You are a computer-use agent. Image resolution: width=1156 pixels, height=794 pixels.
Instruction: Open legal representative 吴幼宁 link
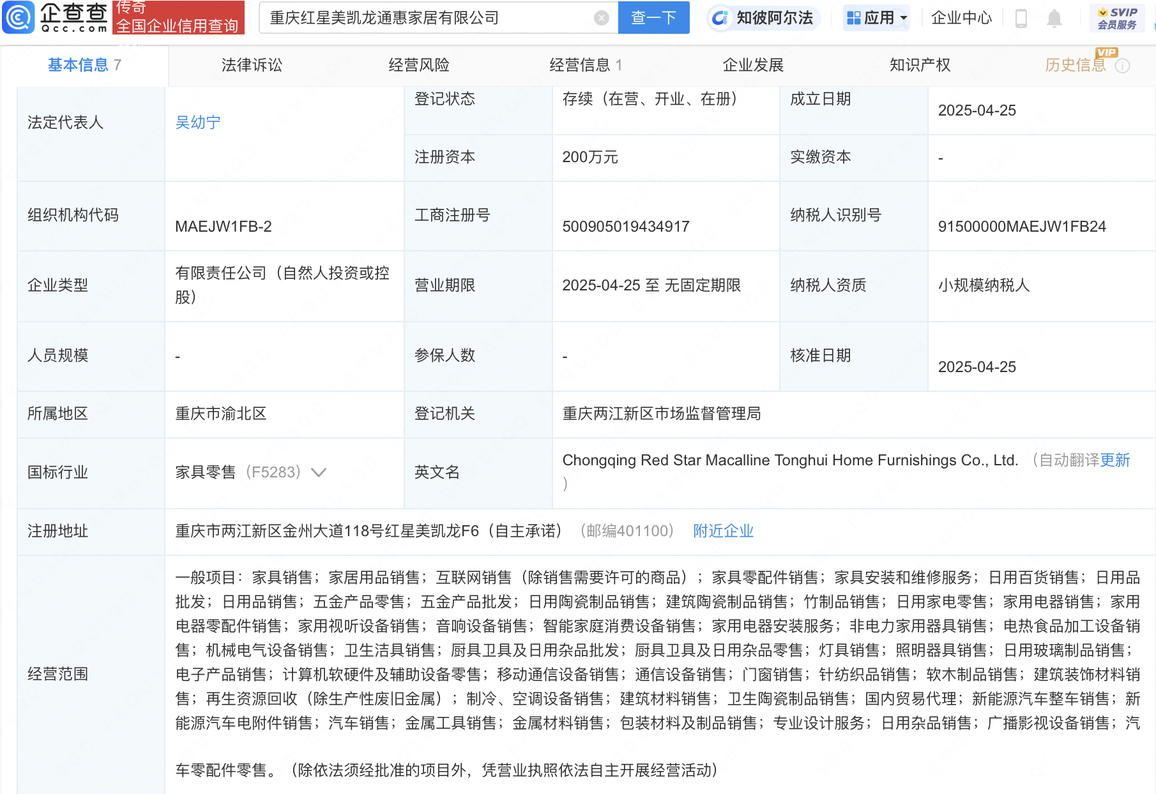pos(198,123)
